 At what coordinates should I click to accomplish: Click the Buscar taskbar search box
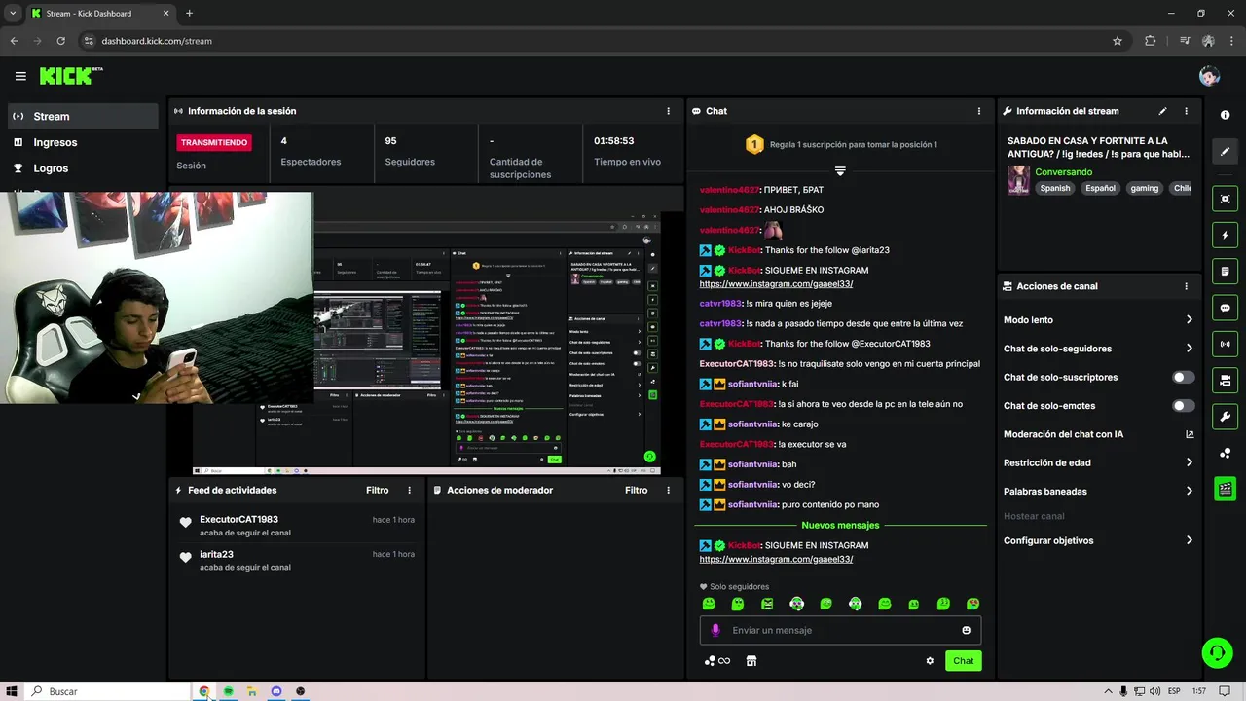tap(107, 691)
